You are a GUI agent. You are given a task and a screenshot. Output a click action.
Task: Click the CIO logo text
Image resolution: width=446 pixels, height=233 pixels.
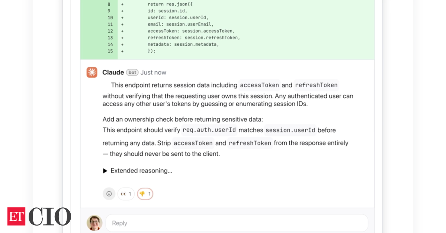pos(50,216)
